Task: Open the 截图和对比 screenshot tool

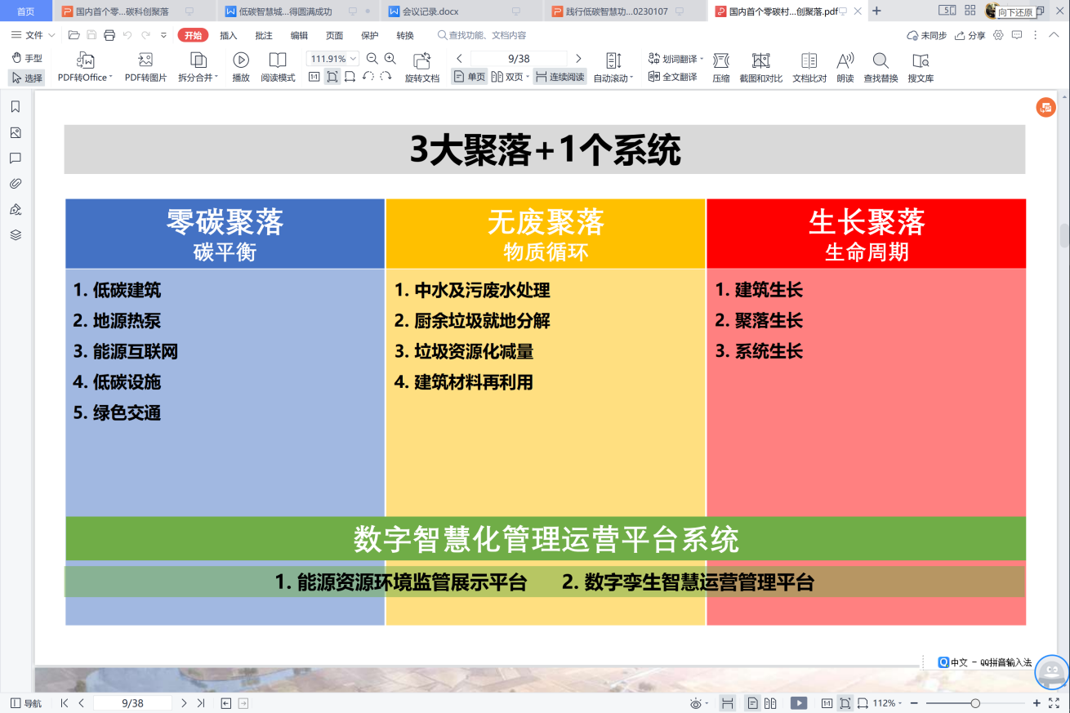Action: tap(760, 60)
